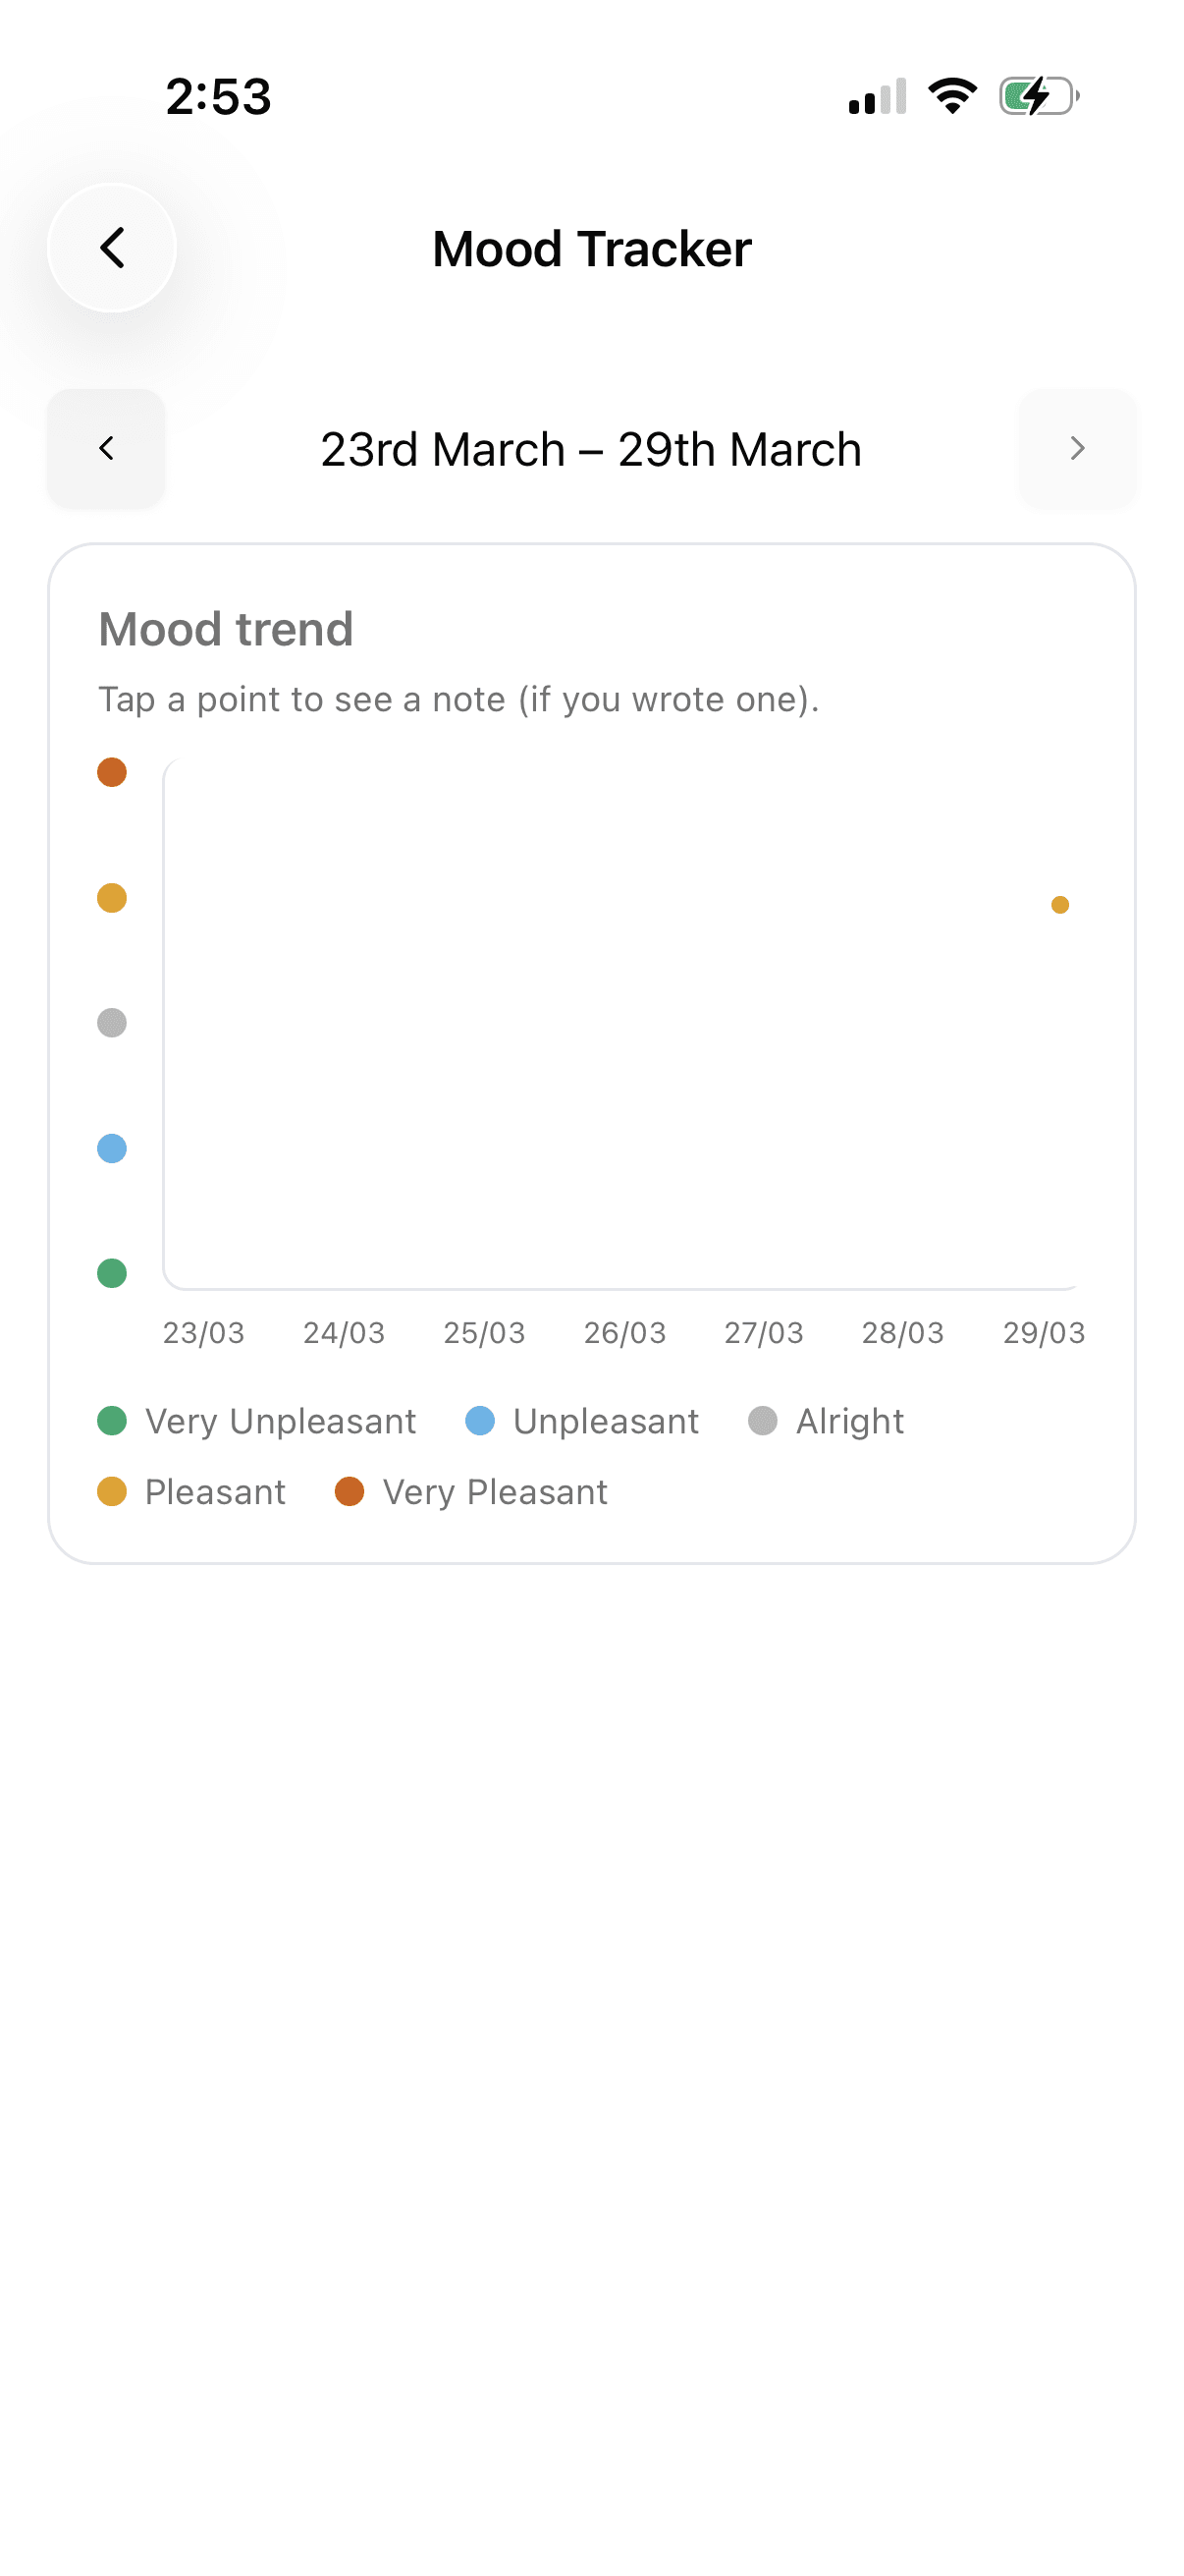Click the Mood trend heading
The width and height of the screenshot is (1184, 2576).
point(226,628)
